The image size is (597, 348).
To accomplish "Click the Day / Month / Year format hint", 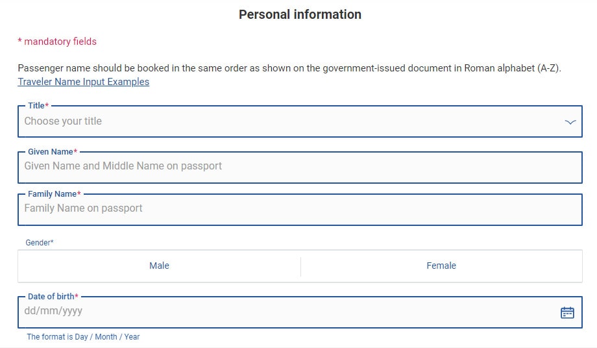I will click(x=83, y=337).
